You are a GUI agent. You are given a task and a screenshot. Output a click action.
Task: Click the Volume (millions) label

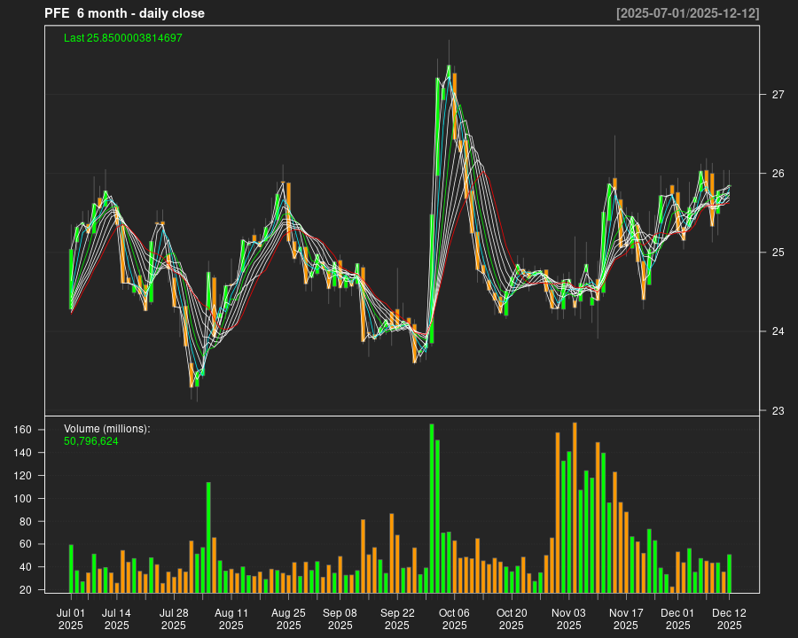click(107, 429)
